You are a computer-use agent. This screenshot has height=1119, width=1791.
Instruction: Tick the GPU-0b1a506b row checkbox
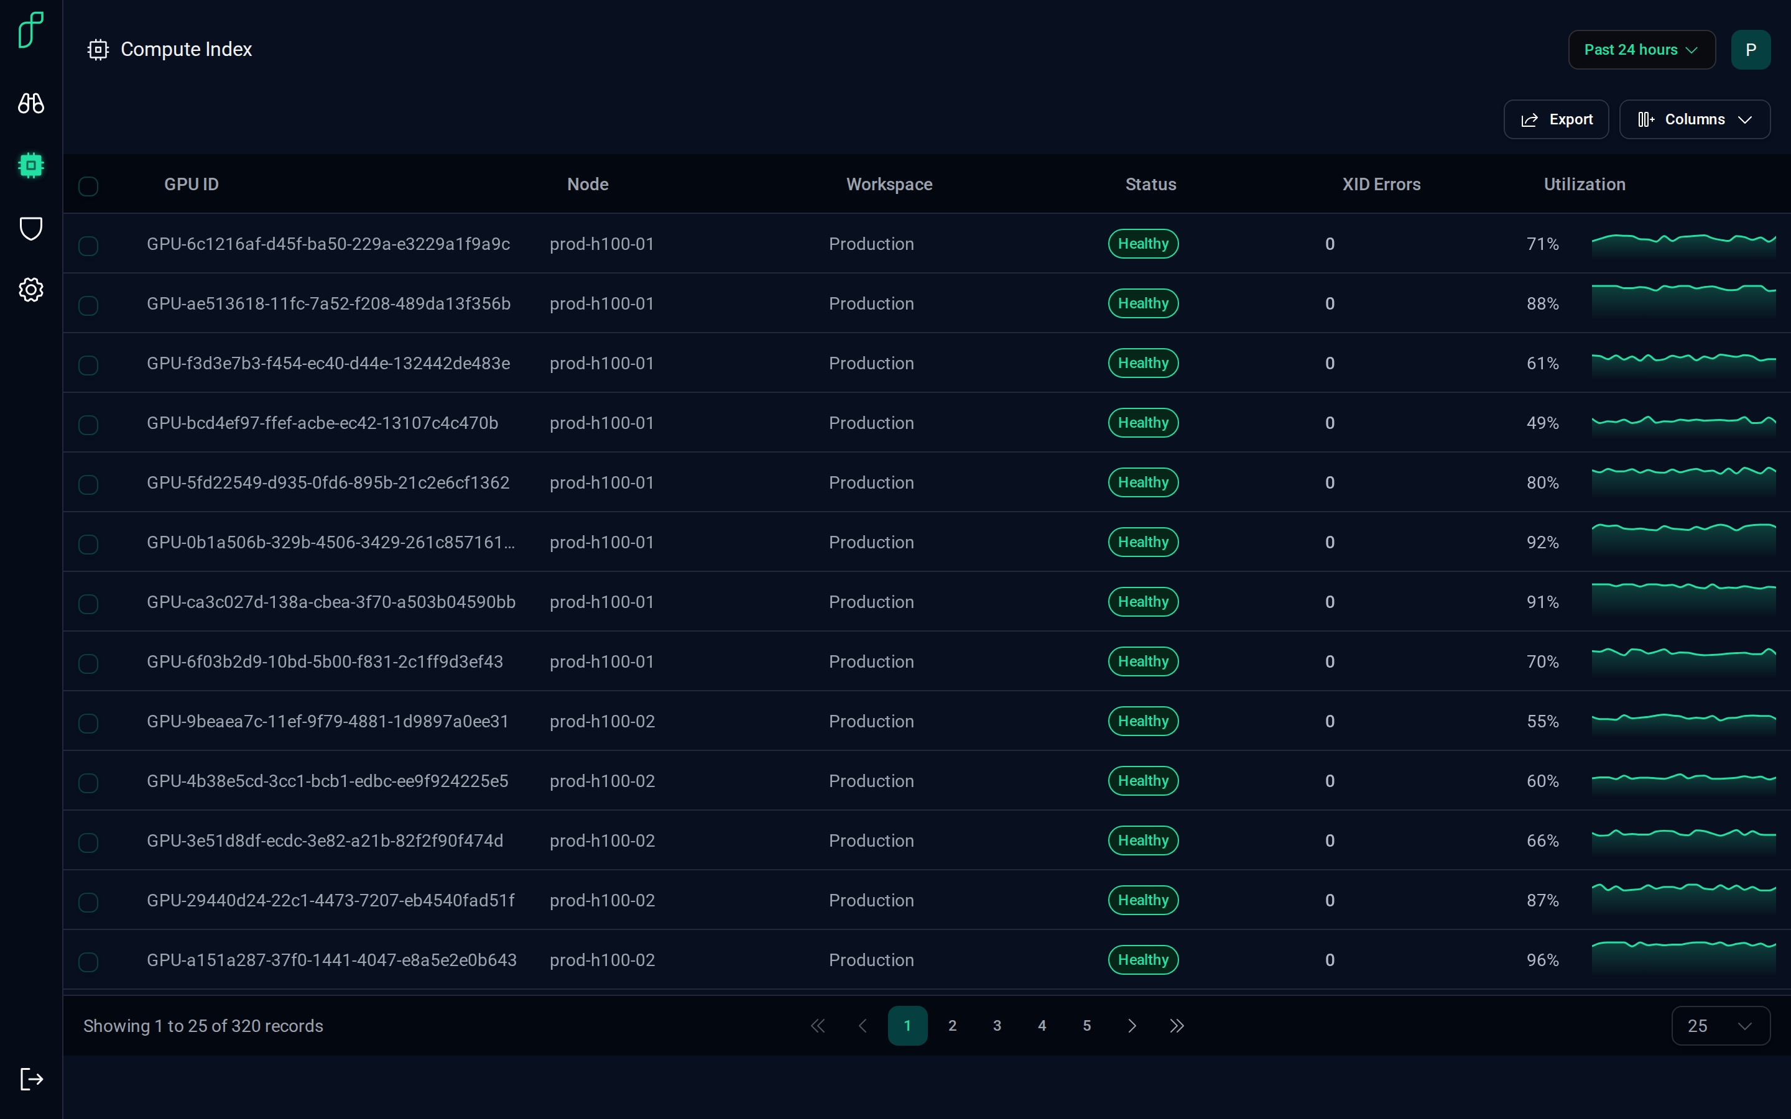pyautogui.click(x=88, y=544)
